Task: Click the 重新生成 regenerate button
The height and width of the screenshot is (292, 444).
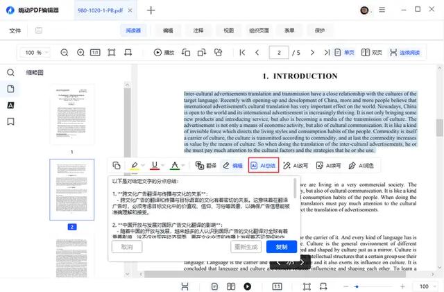Action: (246, 247)
